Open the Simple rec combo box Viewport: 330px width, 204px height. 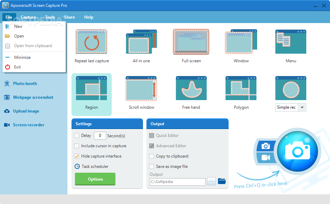(x=291, y=107)
